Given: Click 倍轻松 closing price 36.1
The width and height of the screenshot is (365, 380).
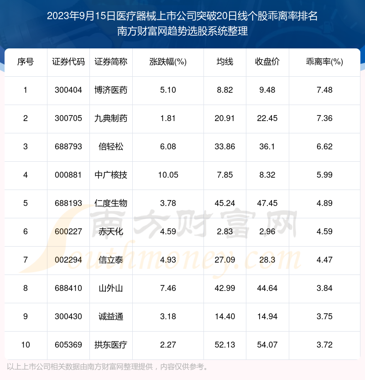Looking at the screenshot, I should point(267,147).
